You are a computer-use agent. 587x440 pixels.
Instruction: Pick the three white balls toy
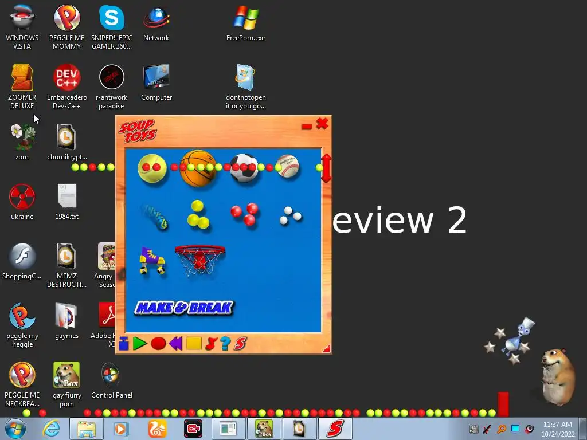coord(290,215)
